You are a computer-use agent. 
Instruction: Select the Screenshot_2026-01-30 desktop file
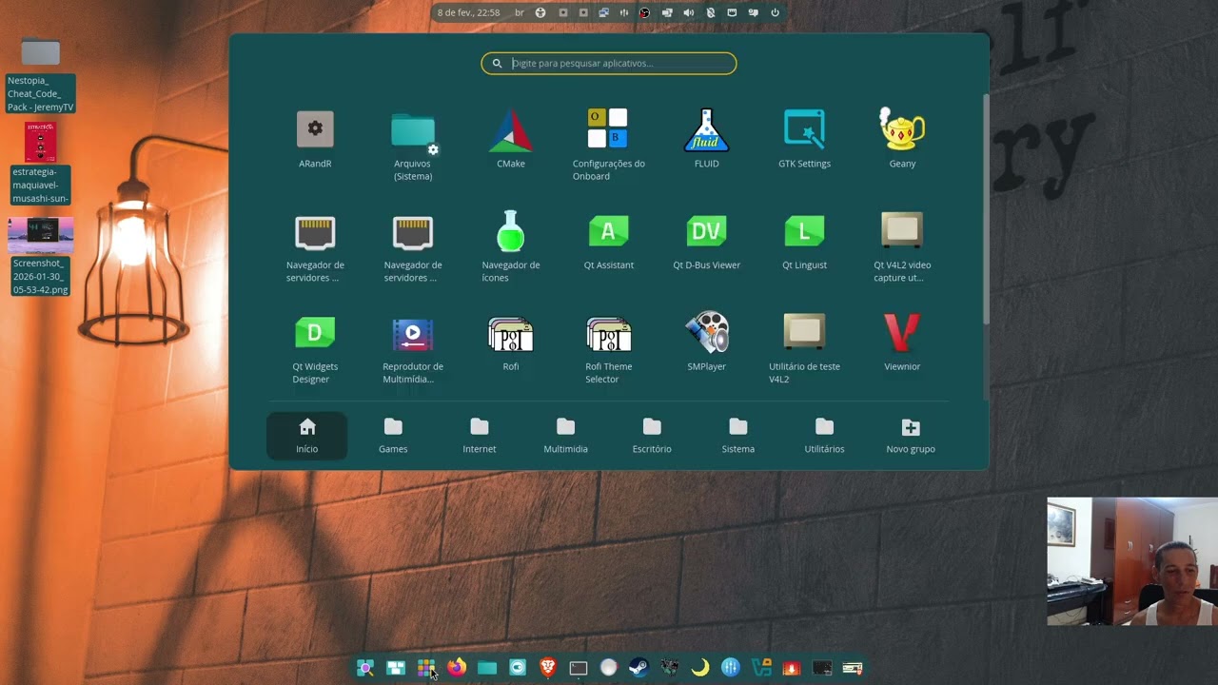(x=40, y=257)
